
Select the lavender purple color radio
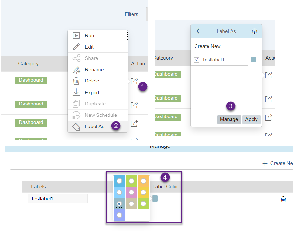click(x=119, y=215)
